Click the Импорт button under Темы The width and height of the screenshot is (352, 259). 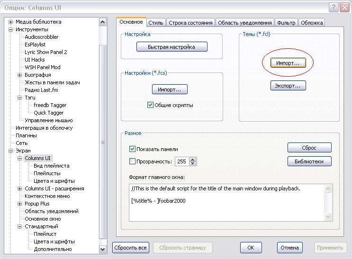point(288,63)
